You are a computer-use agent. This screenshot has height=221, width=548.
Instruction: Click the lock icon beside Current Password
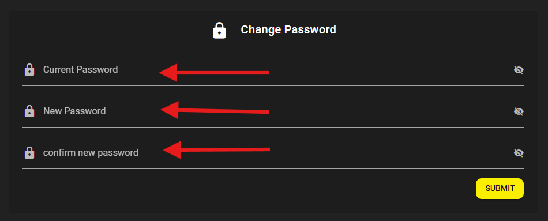(29, 70)
